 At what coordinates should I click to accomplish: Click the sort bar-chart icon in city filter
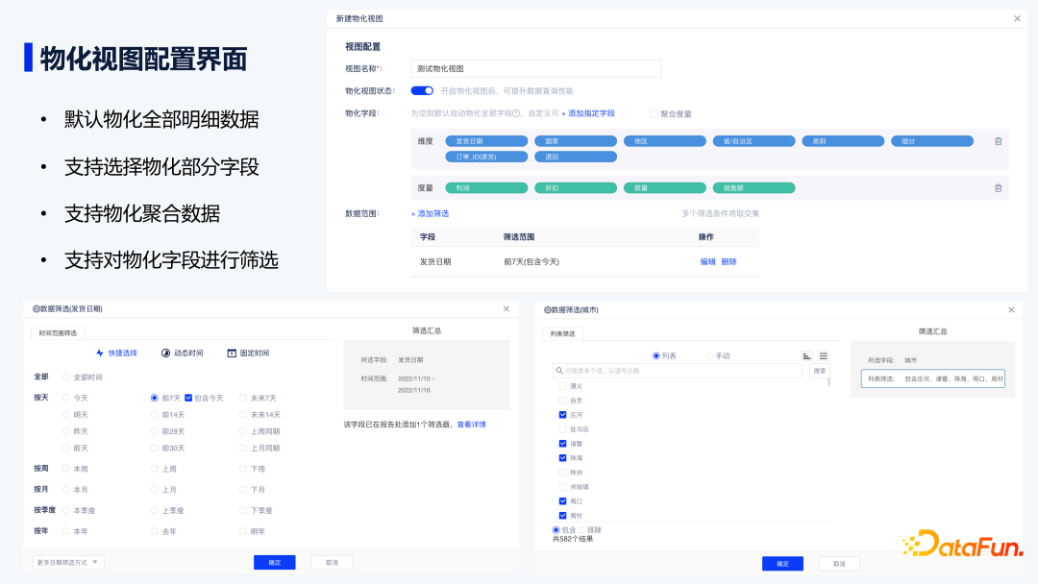[x=806, y=355]
